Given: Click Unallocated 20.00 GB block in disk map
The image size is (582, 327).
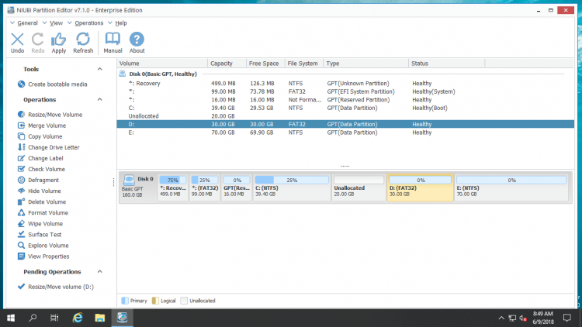Looking at the screenshot, I should [x=359, y=188].
